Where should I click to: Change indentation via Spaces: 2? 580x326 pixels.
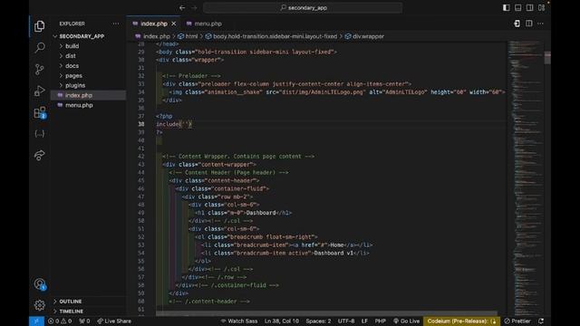(318, 321)
